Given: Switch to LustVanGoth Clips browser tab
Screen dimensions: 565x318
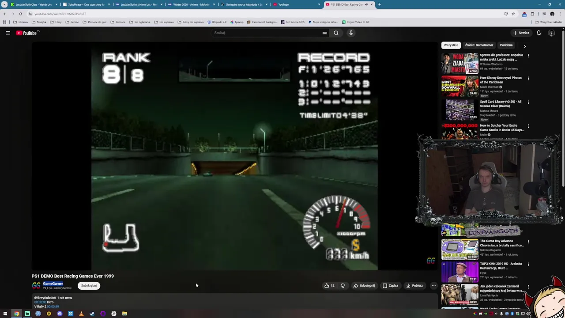Looking at the screenshot, I should coord(34,4).
